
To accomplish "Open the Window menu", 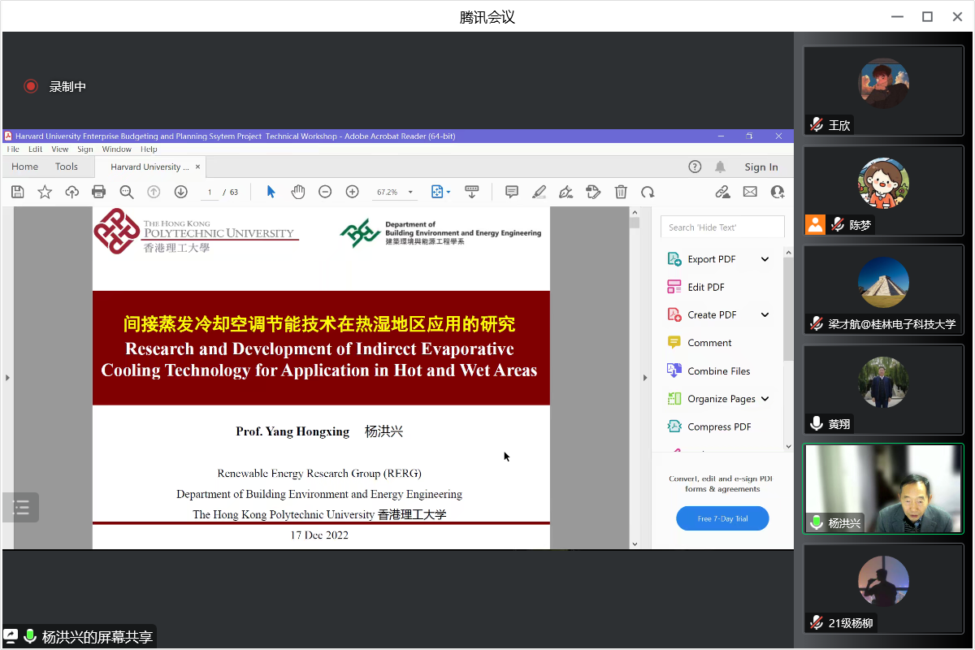I will [116, 149].
